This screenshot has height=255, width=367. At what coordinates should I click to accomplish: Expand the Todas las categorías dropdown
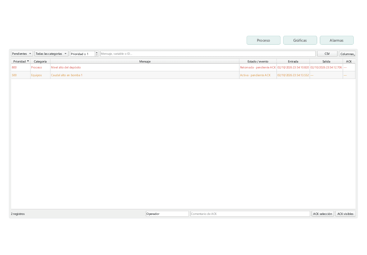click(x=51, y=54)
